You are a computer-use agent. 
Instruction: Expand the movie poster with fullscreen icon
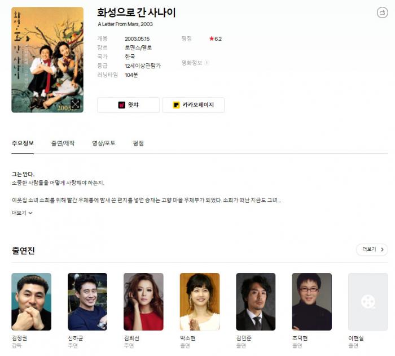[x=75, y=104]
